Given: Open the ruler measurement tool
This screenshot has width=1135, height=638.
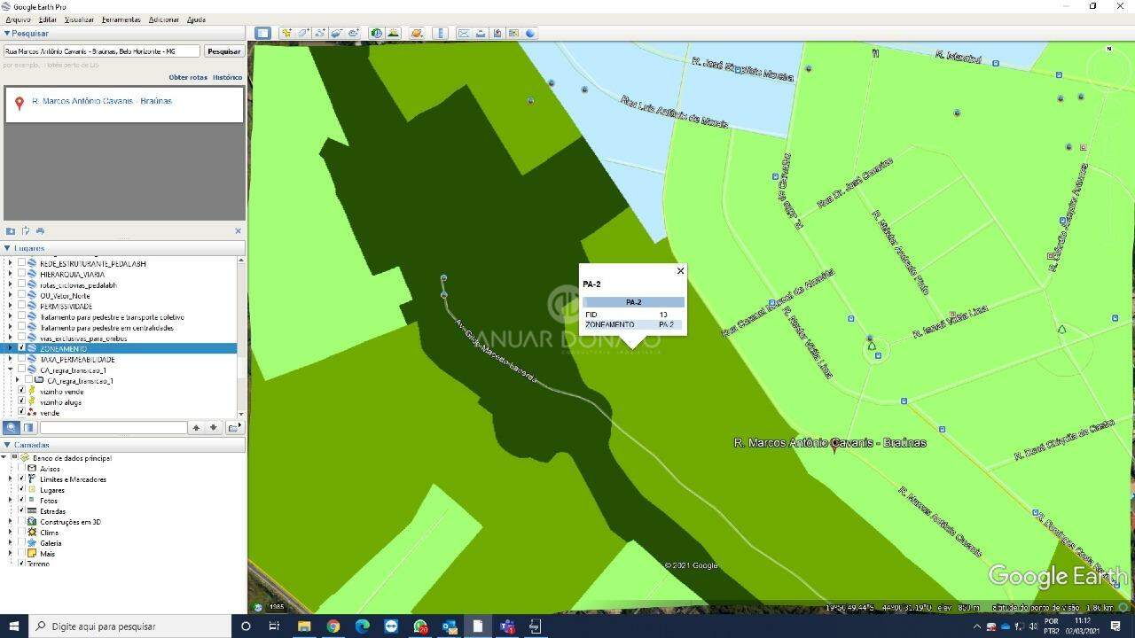Looking at the screenshot, I should [x=441, y=33].
